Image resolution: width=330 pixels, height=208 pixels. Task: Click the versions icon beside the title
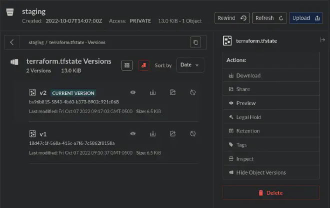14,62
